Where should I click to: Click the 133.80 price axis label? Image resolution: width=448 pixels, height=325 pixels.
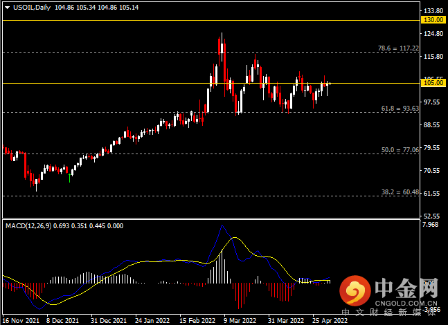pyautogui.click(x=433, y=11)
